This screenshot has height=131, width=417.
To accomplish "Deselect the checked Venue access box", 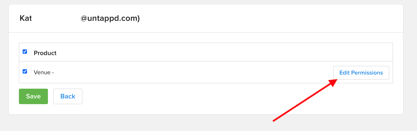I will pos(25,71).
